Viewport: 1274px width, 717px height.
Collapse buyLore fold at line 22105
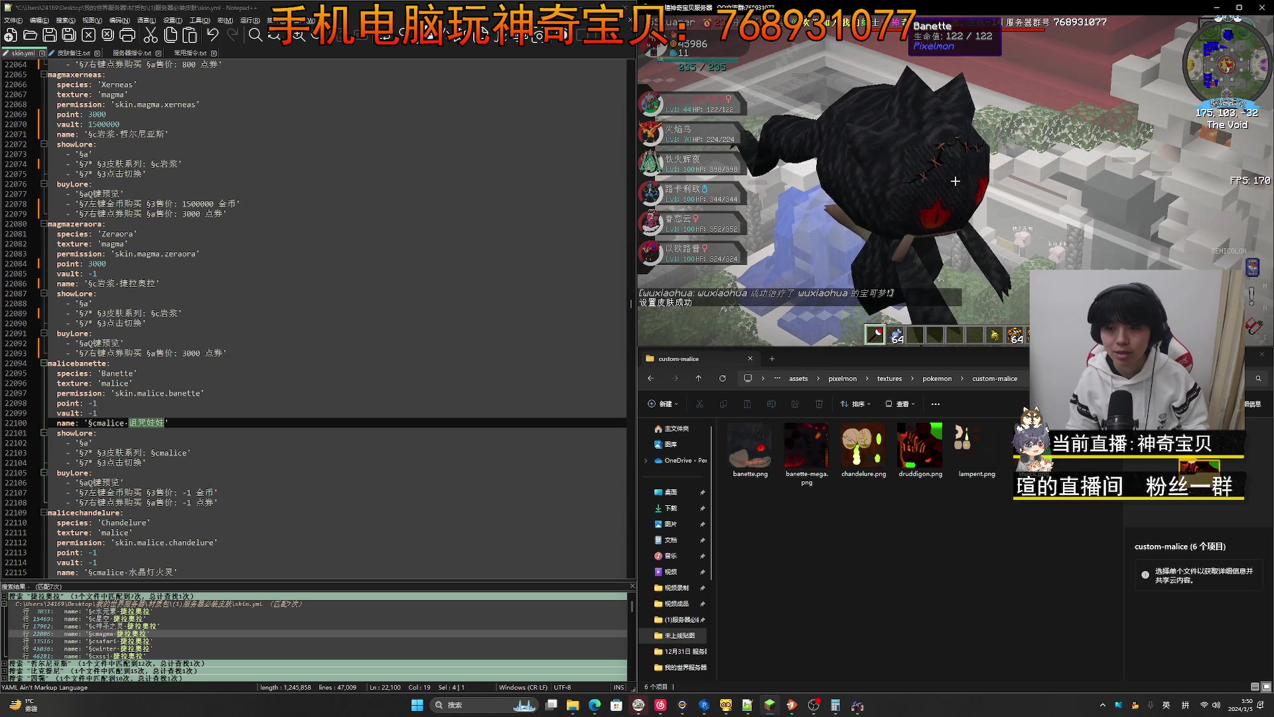click(x=44, y=473)
